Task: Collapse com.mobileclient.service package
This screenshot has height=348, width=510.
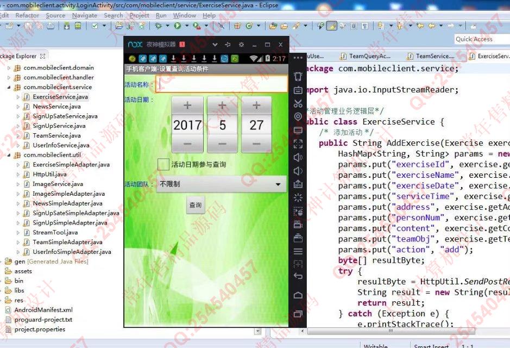Action: [x=9, y=87]
